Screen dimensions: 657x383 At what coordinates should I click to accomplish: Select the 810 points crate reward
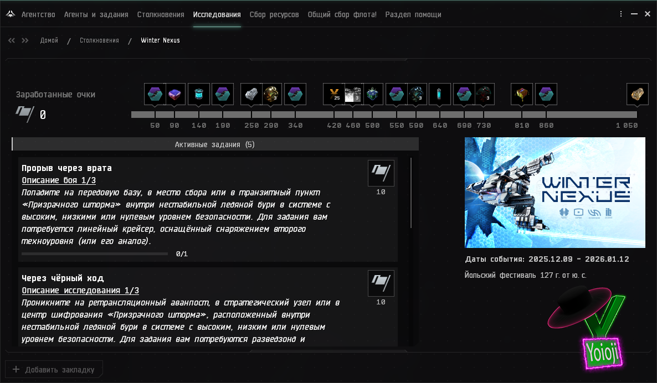click(x=522, y=94)
